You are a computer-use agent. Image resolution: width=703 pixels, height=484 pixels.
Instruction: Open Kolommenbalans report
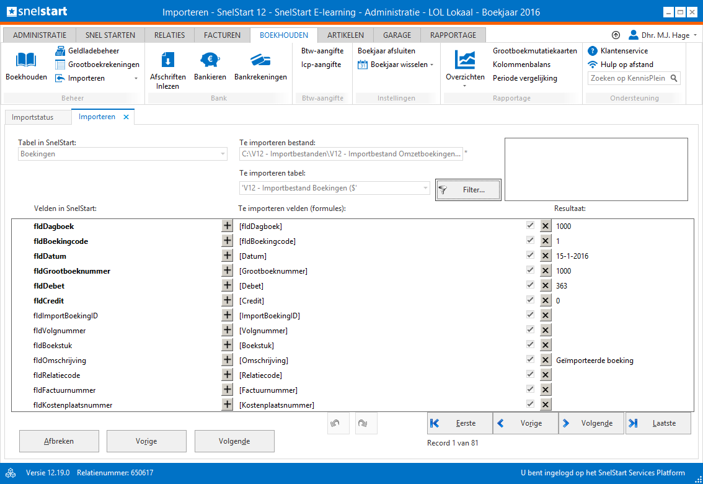click(521, 64)
